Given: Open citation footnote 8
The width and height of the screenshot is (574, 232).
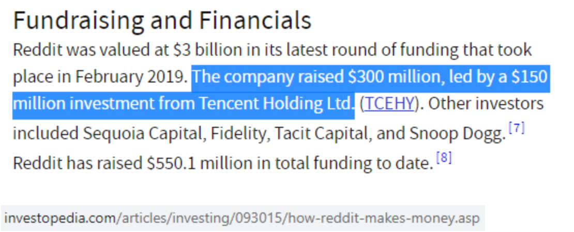Looking at the screenshot, I should point(444,158).
